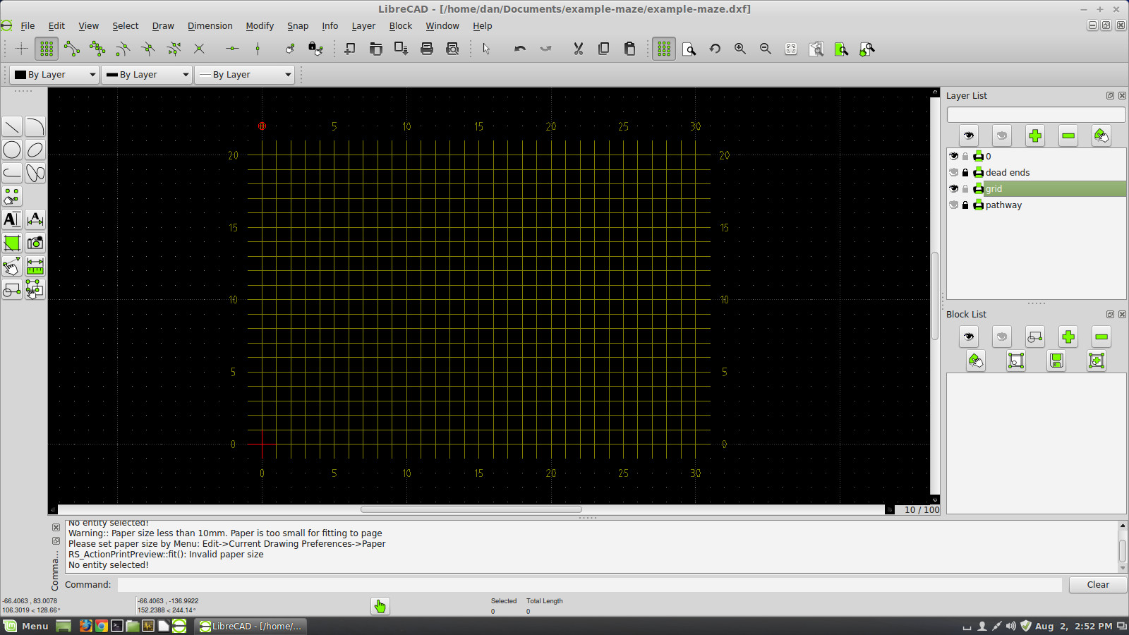Click the Save drawing icon

click(x=402, y=49)
